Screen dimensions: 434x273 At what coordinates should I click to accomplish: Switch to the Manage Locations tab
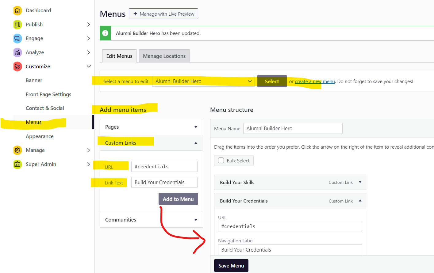pos(164,56)
